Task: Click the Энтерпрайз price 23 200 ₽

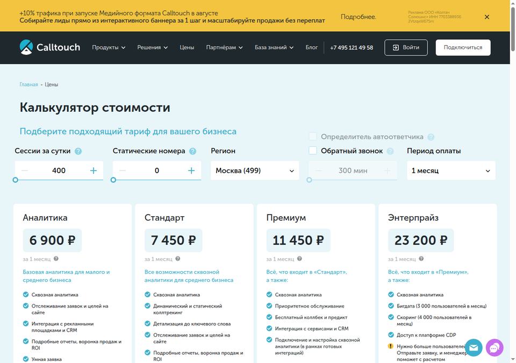Action: click(421, 240)
